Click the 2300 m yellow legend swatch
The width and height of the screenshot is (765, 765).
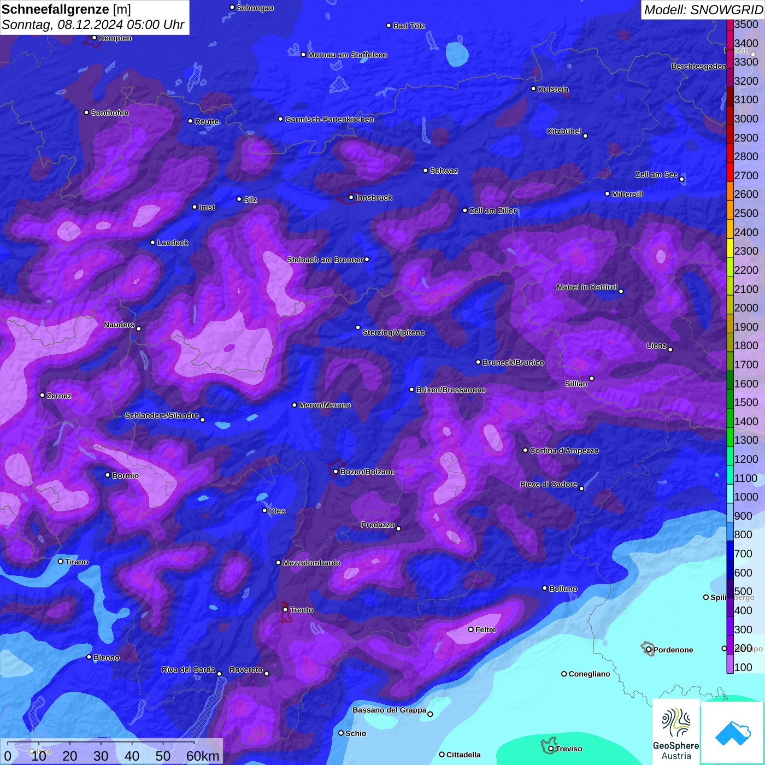(730, 247)
